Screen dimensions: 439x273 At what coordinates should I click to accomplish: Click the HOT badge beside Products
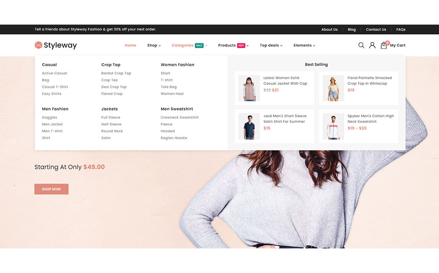coord(241,45)
